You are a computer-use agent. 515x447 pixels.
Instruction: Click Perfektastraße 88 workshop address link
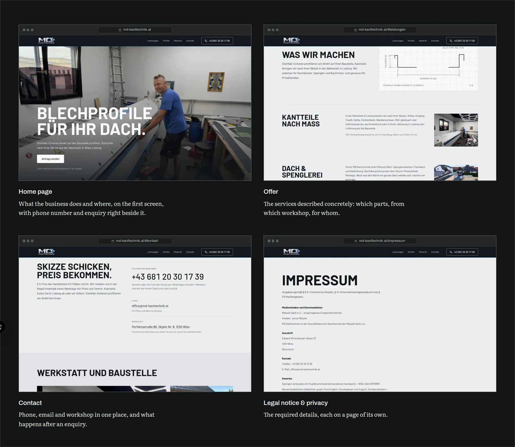coord(161,327)
